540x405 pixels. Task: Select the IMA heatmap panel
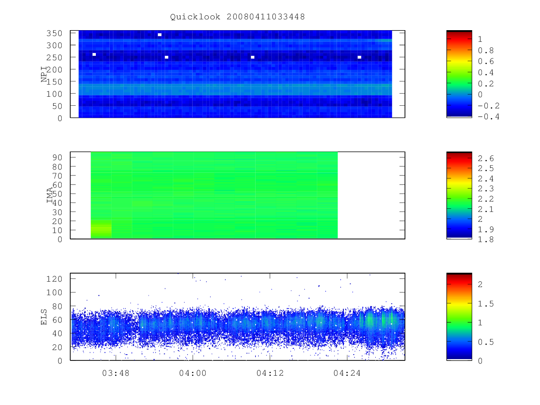coord(238,195)
